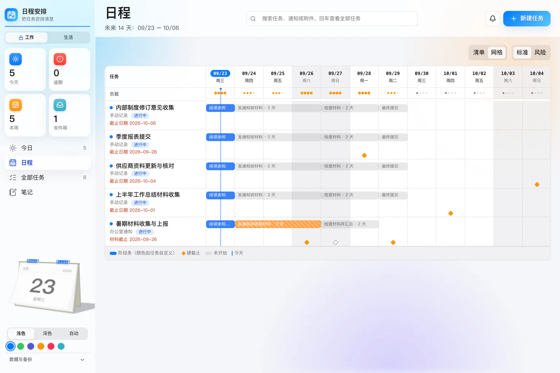Click the search magnifier icon
Image resolution: width=560 pixels, height=373 pixels.
[x=253, y=19]
